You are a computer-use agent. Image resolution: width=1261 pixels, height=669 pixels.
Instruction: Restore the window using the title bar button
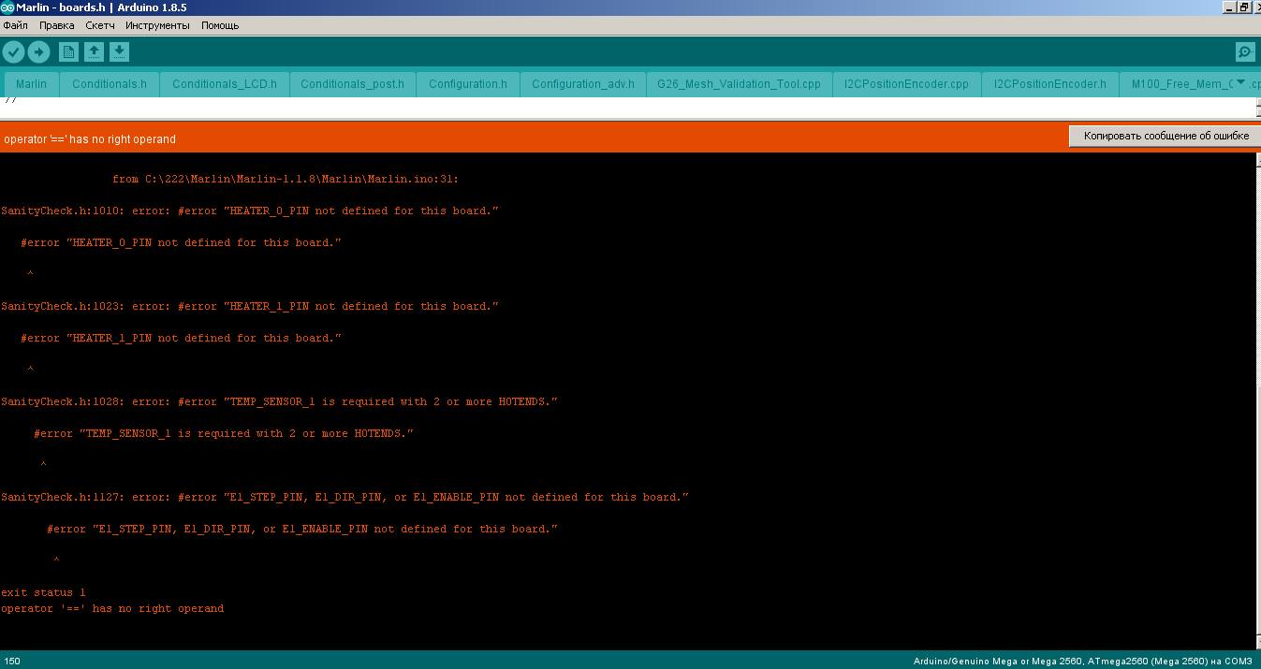point(1243,7)
